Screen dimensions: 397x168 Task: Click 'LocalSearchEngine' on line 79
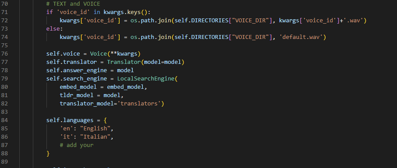(145, 79)
